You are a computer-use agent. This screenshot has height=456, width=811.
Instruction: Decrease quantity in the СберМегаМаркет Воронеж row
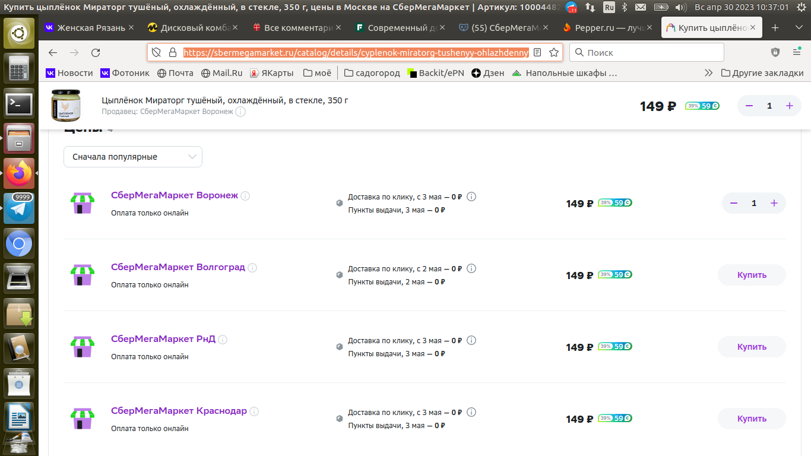point(734,203)
